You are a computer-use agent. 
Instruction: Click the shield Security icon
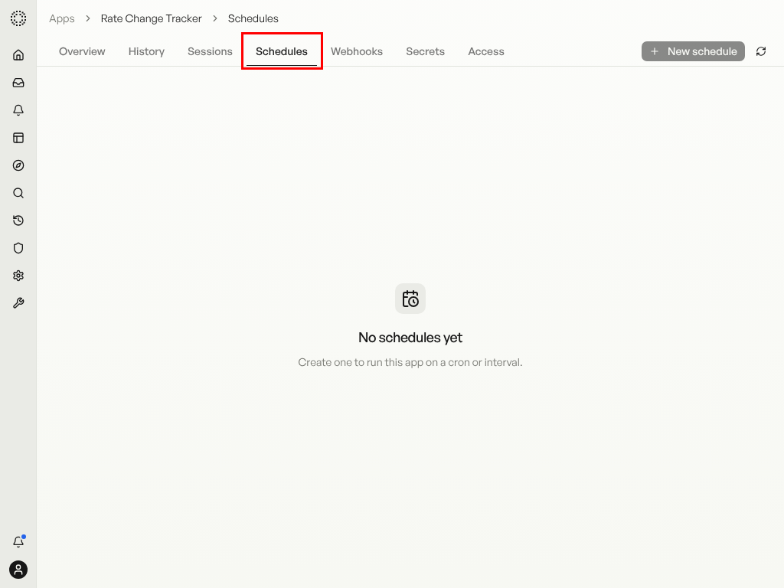pyautogui.click(x=18, y=248)
